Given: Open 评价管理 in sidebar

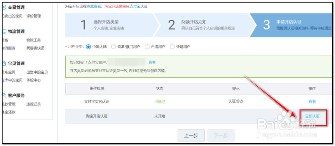Looking at the screenshot, I should click(33, 16).
